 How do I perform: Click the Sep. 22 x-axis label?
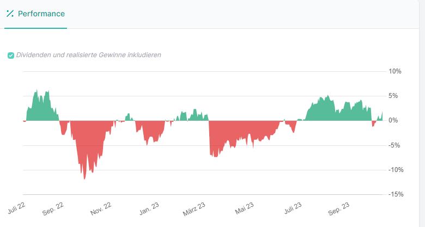pos(53,209)
